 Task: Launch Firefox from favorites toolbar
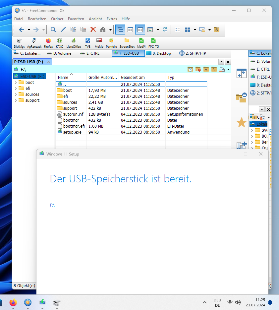coord(48,43)
